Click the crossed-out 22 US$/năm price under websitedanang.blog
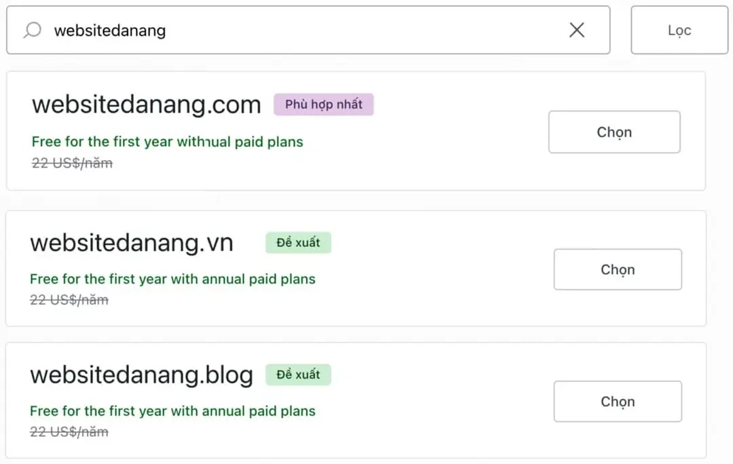 coord(69,431)
